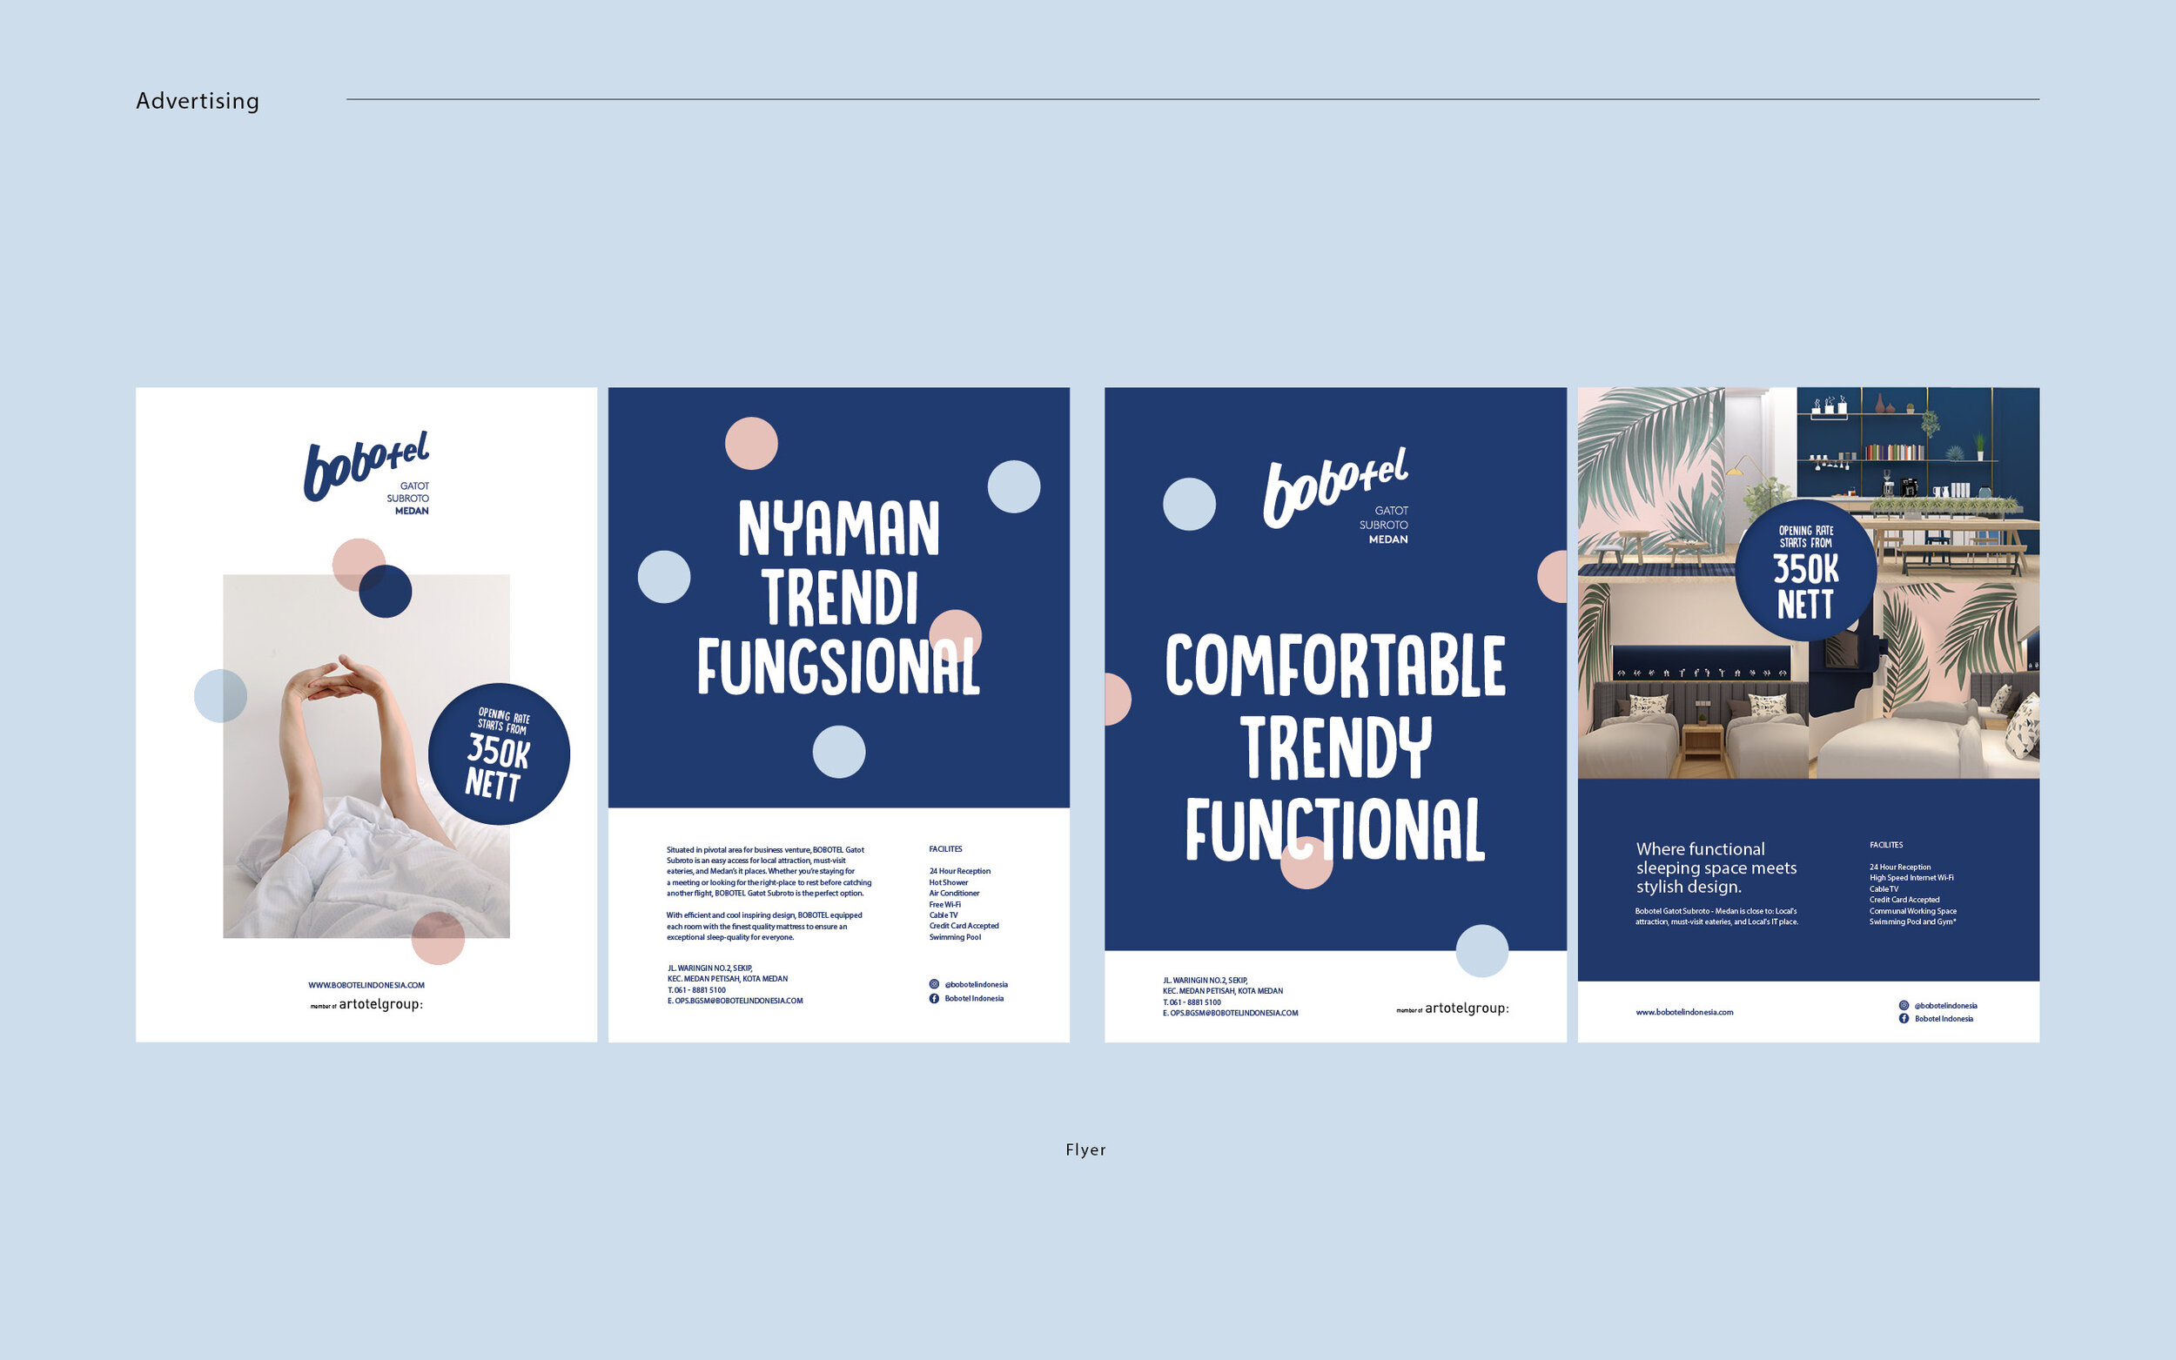The image size is (2176, 1360).
Task: Click the blue bobotel logo on the white flyer
Action: [x=366, y=464]
